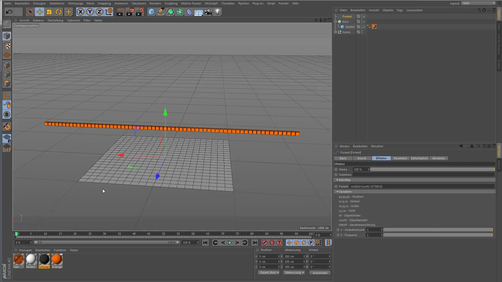Toggle Formel field animation circle
Screen dimensions: 502x282
[336, 186]
